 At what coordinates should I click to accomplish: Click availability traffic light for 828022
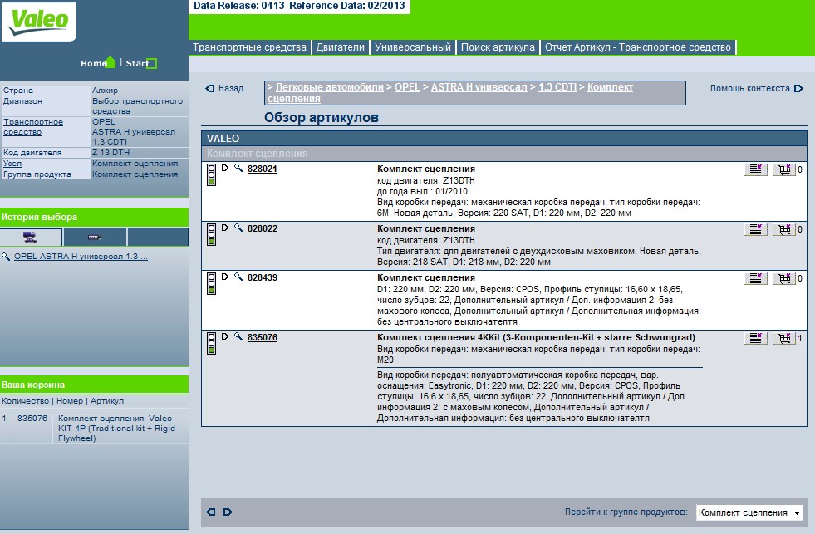point(212,234)
